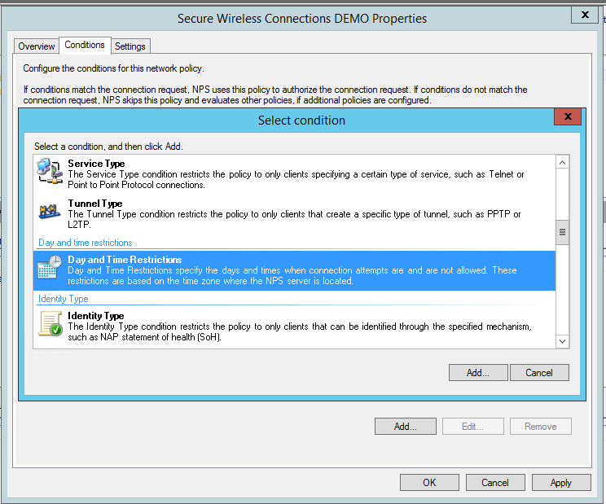Cancel the Select condition dialog
606x504 pixels.
(x=538, y=372)
